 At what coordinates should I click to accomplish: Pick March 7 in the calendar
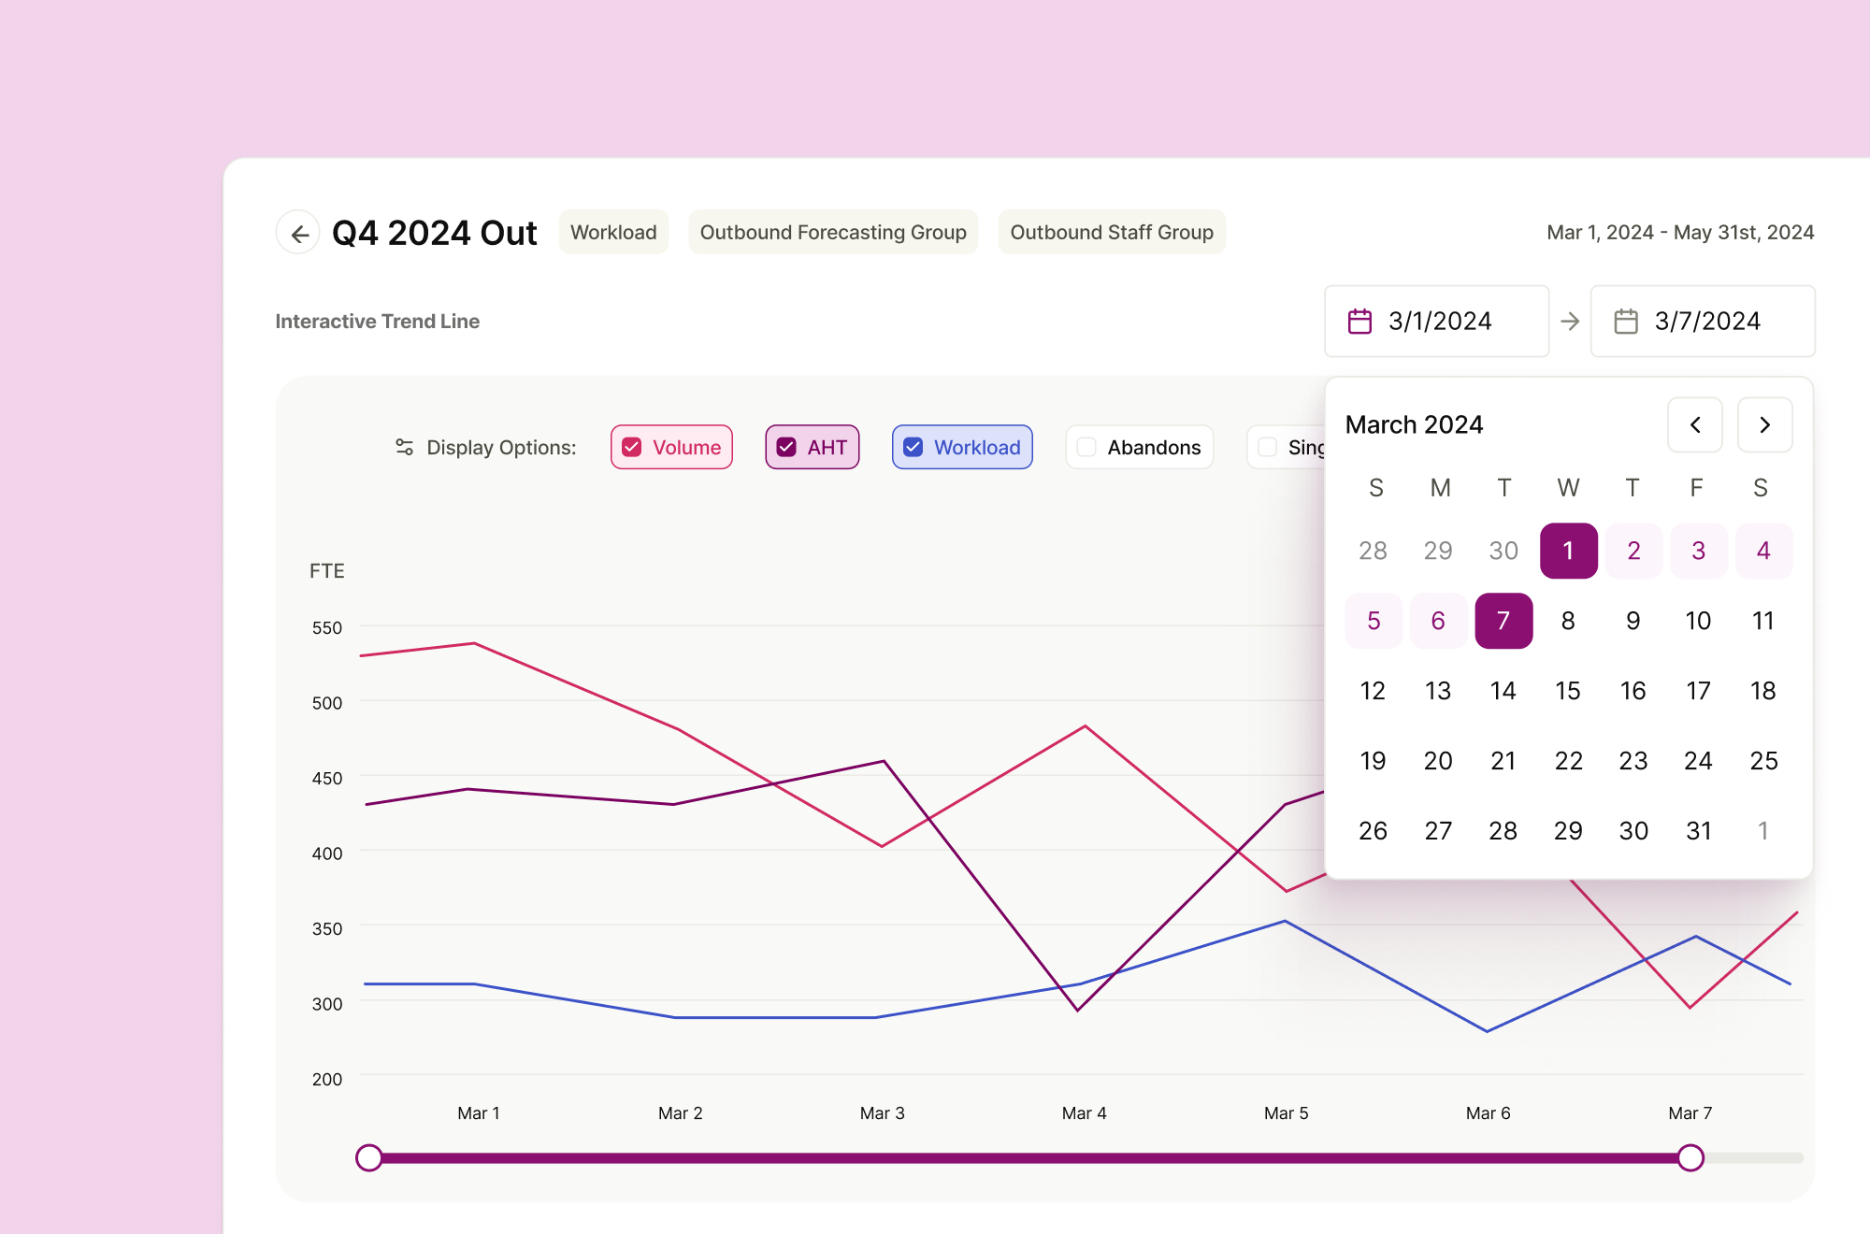1503,621
